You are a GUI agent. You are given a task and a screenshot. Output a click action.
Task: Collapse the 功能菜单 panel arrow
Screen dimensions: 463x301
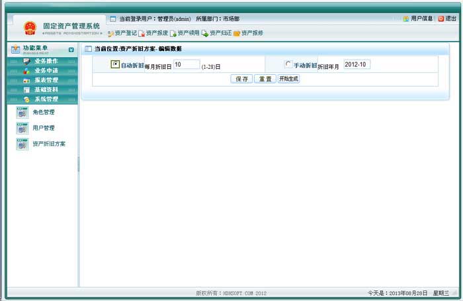[x=71, y=50]
